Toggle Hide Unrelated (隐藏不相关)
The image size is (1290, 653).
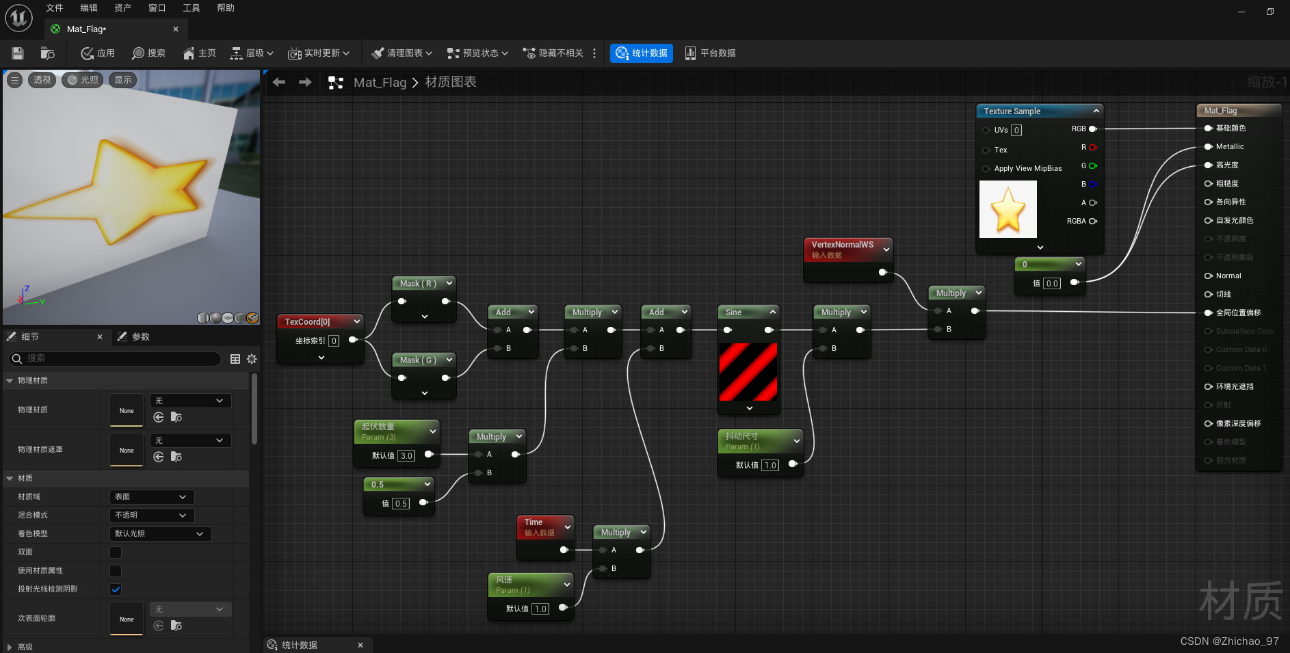click(x=553, y=53)
